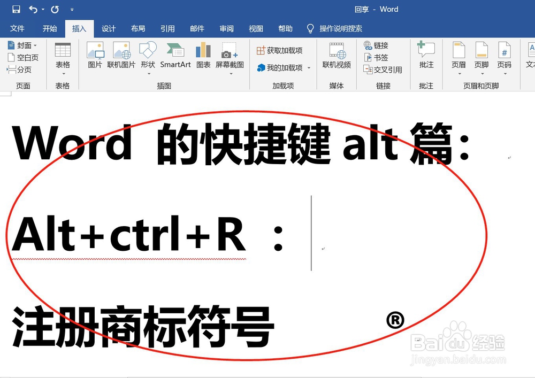Viewport: 535px width, 378px height.
Task: Expand the 我的加载项 dropdown arrow
Action: pos(309,68)
